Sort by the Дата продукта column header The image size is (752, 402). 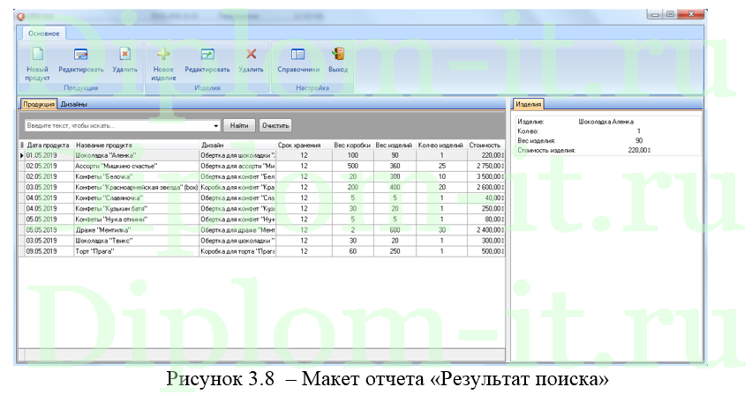[49, 145]
